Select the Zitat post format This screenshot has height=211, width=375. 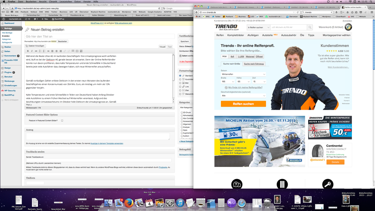click(180, 90)
